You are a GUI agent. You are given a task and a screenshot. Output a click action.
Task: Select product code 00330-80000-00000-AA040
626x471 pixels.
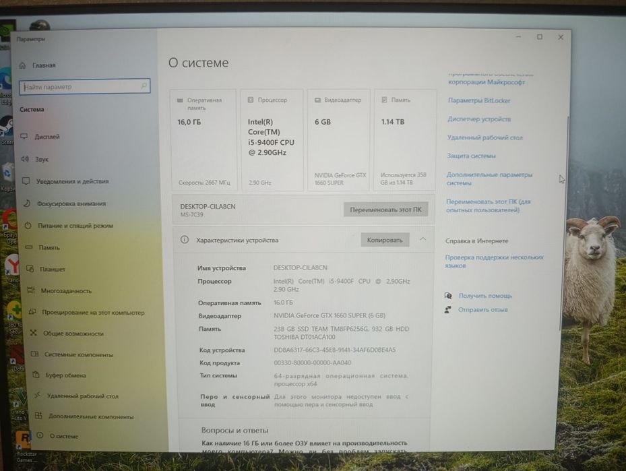(312, 363)
